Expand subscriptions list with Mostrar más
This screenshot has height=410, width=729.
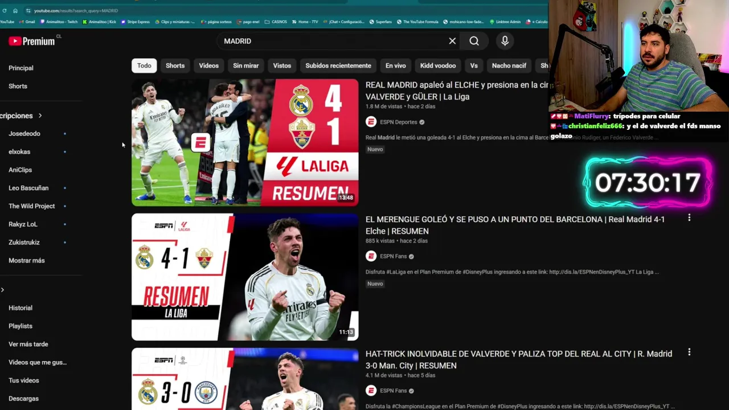pyautogui.click(x=27, y=260)
